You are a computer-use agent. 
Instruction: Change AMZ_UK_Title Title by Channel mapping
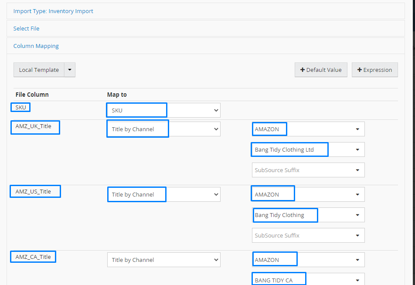[x=163, y=129]
